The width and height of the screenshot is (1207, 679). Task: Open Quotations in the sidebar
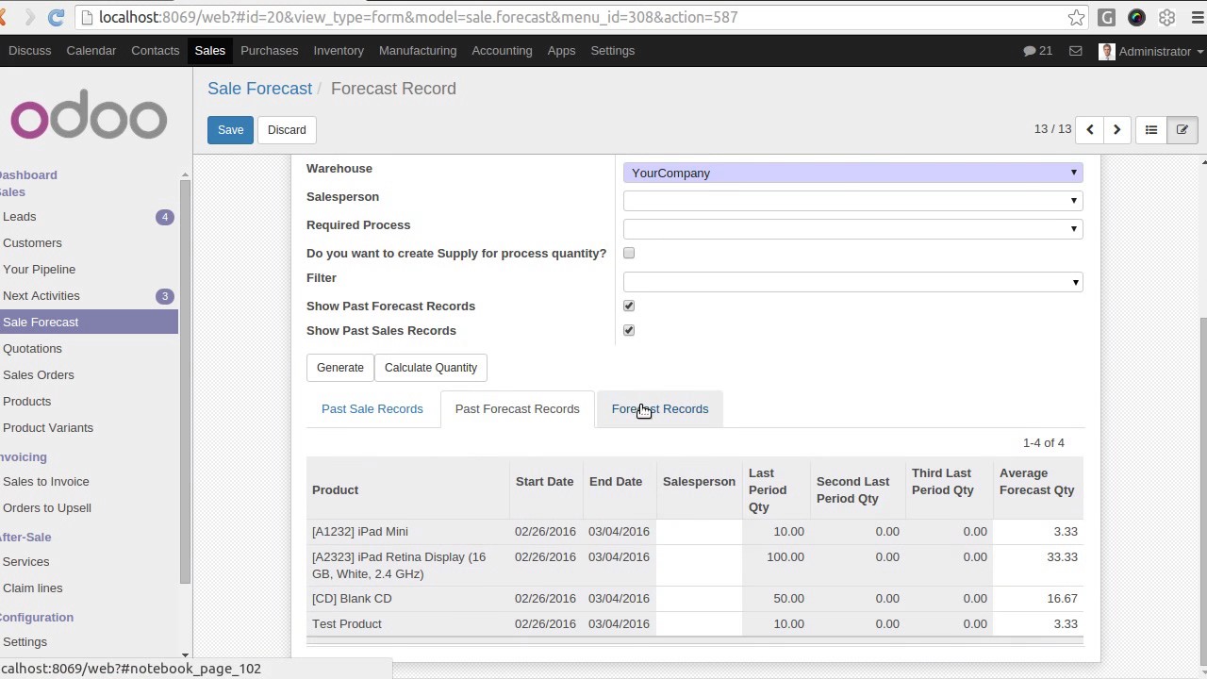point(32,349)
